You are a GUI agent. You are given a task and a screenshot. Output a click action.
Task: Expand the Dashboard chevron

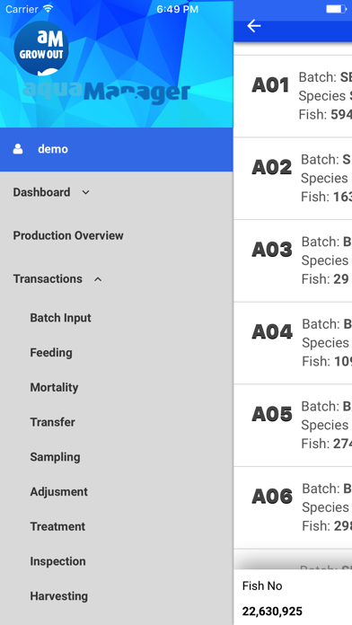[x=85, y=192]
